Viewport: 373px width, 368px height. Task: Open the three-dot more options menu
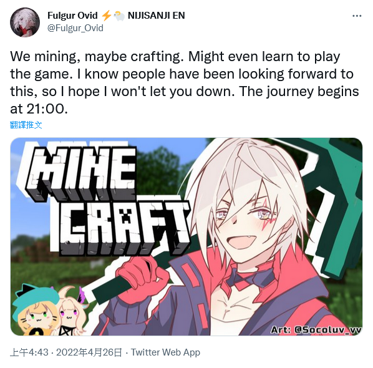point(357,16)
